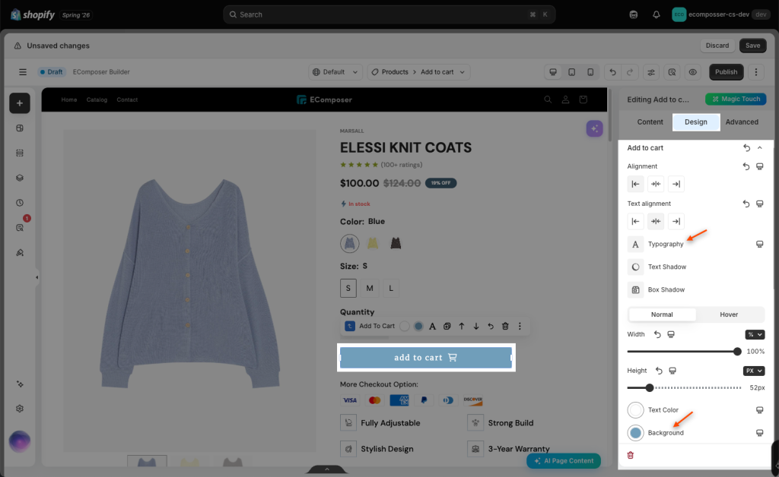Click the red trash icon in Design panel
Screen dimensions: 779x477
point(631,455)
